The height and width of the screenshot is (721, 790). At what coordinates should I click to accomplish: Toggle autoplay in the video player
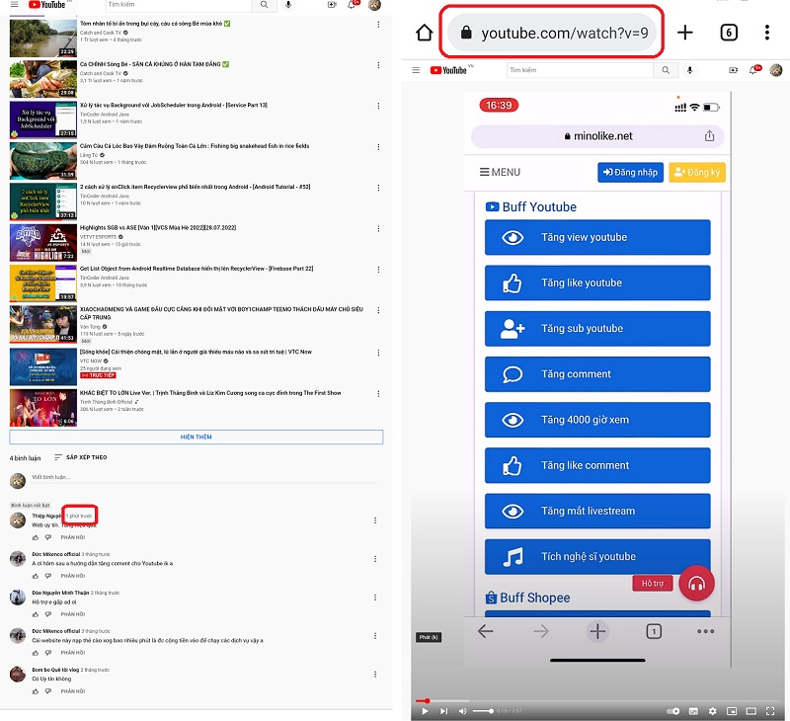(673, 711)
